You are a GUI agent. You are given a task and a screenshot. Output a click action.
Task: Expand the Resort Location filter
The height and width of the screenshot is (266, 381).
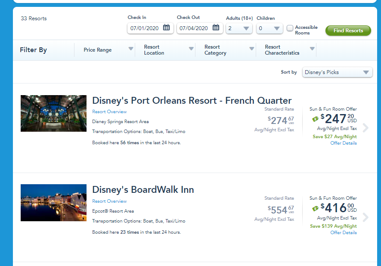click(168, 50)
